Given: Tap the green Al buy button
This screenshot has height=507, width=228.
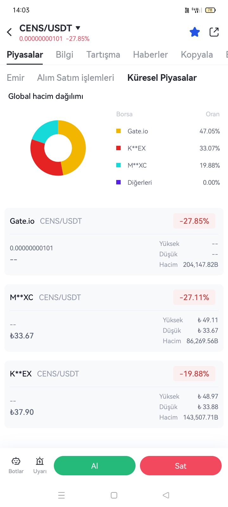Looking at the screenshot, I should 95,465.
